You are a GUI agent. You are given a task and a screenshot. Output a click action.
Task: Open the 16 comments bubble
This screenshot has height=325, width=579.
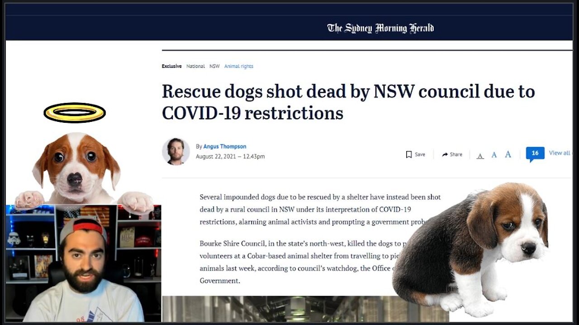[x=535, y=154]
